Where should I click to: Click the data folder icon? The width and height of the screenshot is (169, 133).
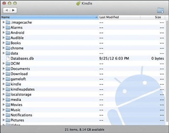[8, 53]
